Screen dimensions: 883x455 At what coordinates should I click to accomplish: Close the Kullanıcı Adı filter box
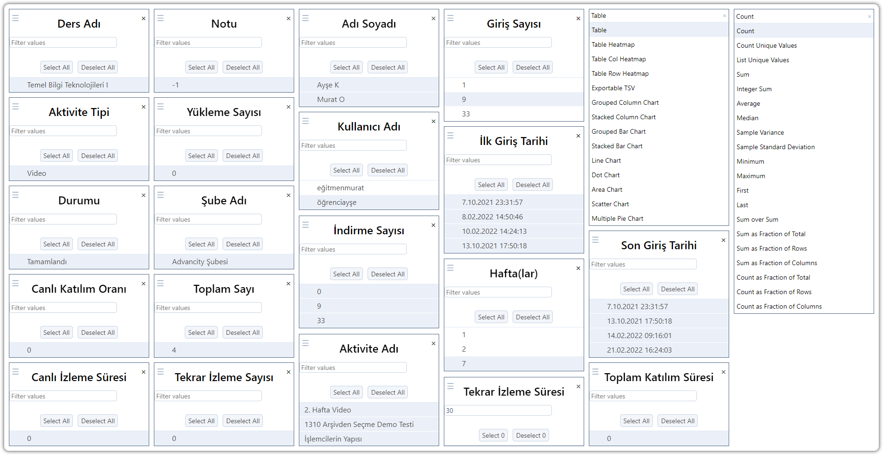(x=434, y=122)
